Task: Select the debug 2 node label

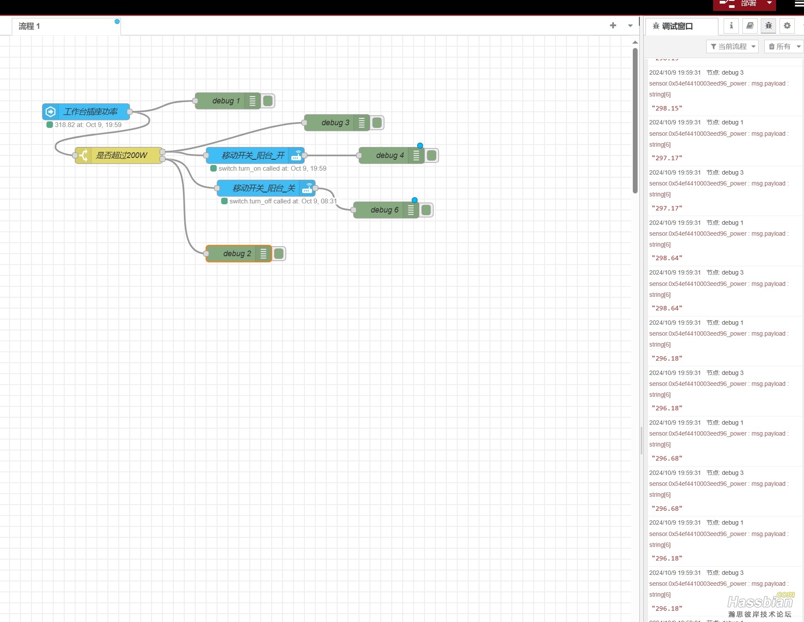Action: [237, 254]
